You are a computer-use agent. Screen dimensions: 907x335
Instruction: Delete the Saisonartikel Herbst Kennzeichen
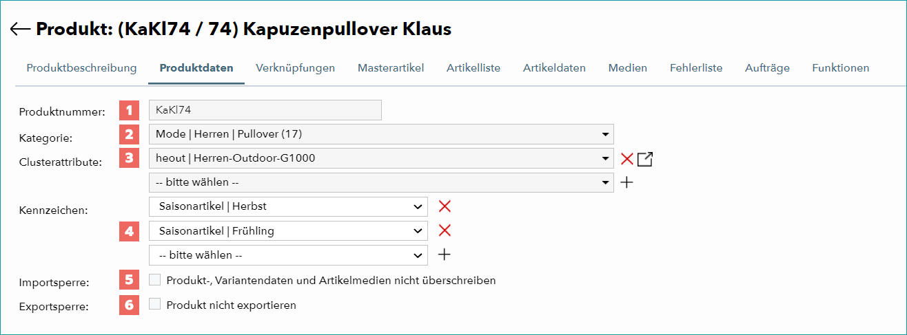click(445, 206)
